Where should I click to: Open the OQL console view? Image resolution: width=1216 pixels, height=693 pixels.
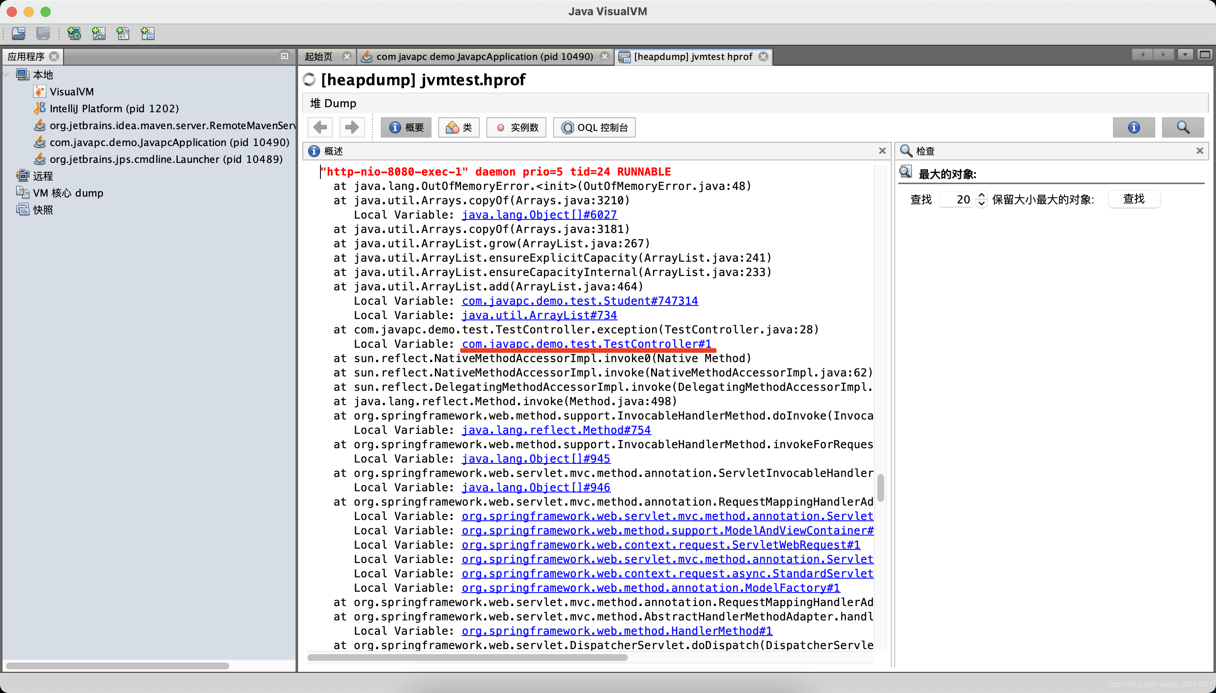coord(594,127)
